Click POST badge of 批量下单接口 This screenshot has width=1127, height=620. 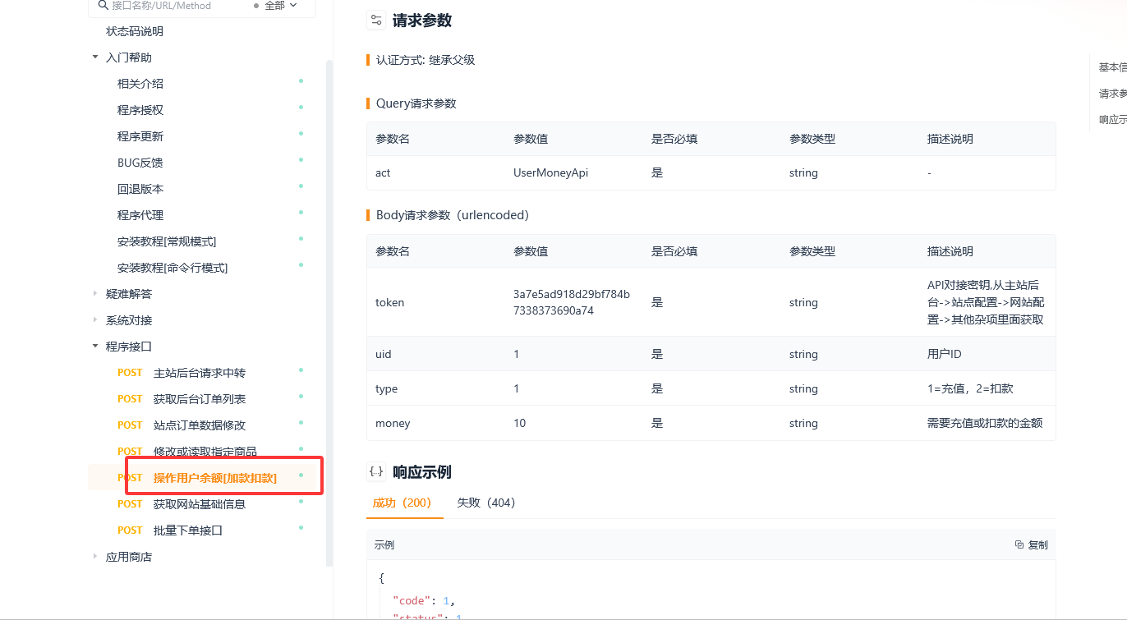(130, 530)
